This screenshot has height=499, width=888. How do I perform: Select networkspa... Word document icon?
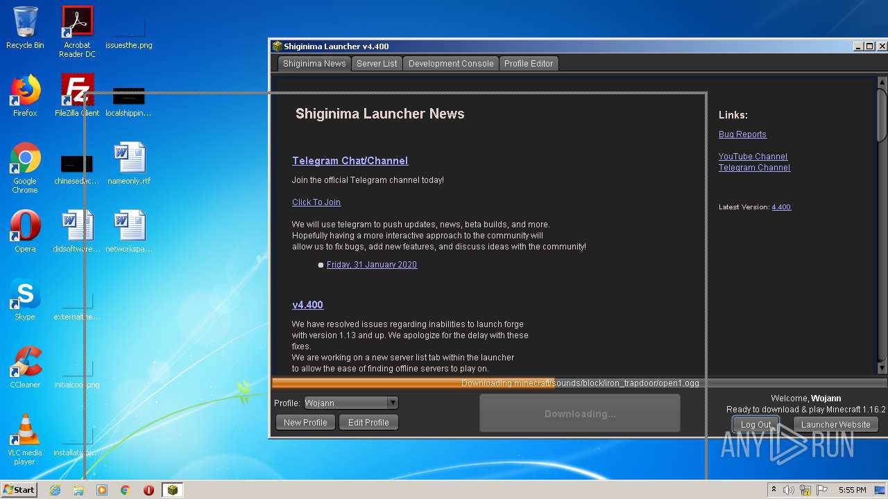[129, 232]
